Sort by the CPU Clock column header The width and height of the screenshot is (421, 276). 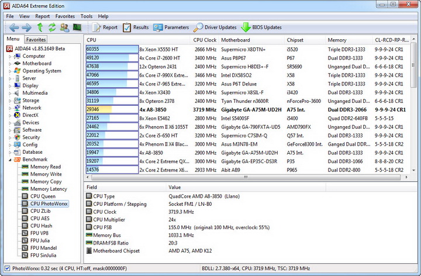tap(204, 40)
